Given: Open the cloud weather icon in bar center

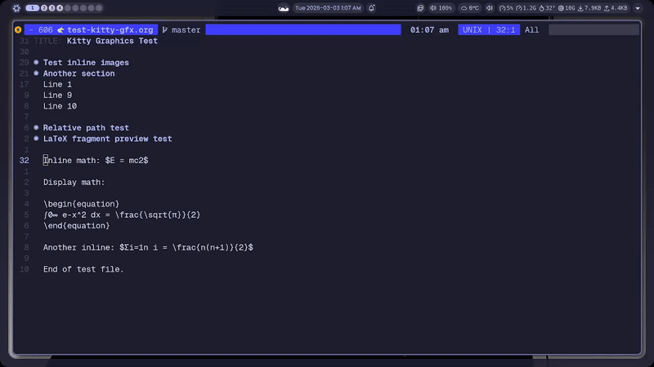Looking at the screenshot, I should point(283,8).
